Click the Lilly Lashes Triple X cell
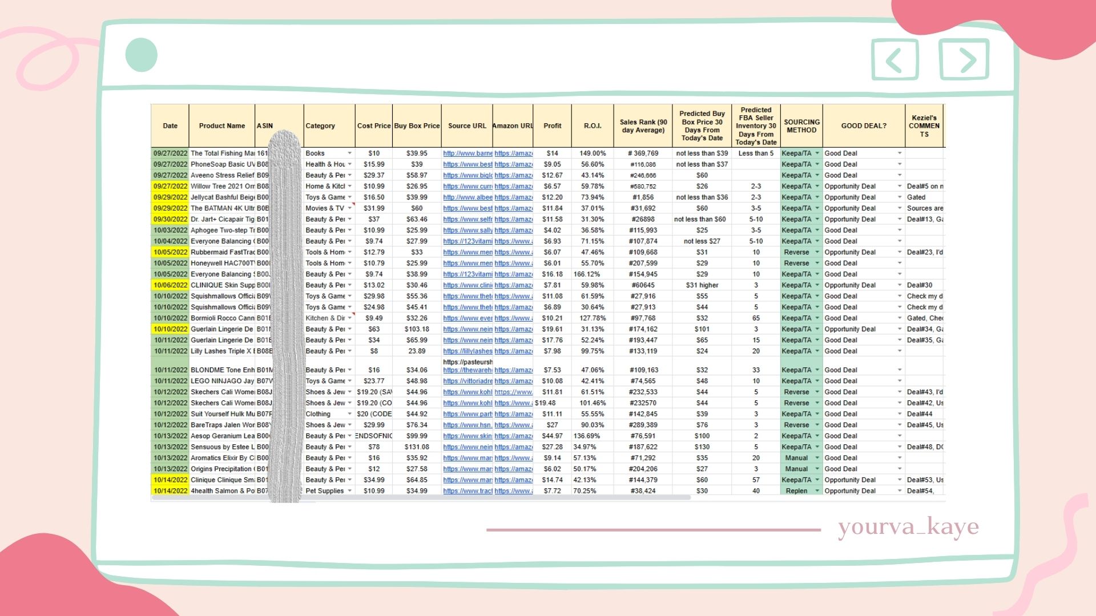Image resolution: width=1096 pixels, height=616 pixels. coord(222,351)
